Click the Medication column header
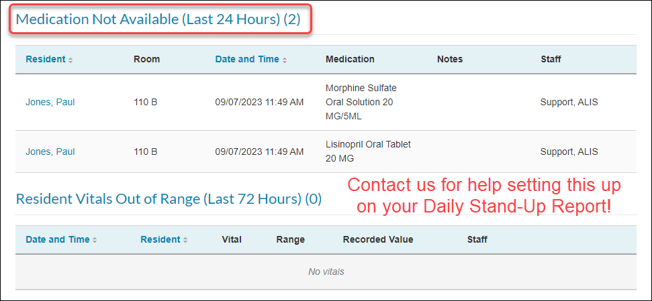Image resolution: width=652 pixels, height=301 pixels. (350, 60)
